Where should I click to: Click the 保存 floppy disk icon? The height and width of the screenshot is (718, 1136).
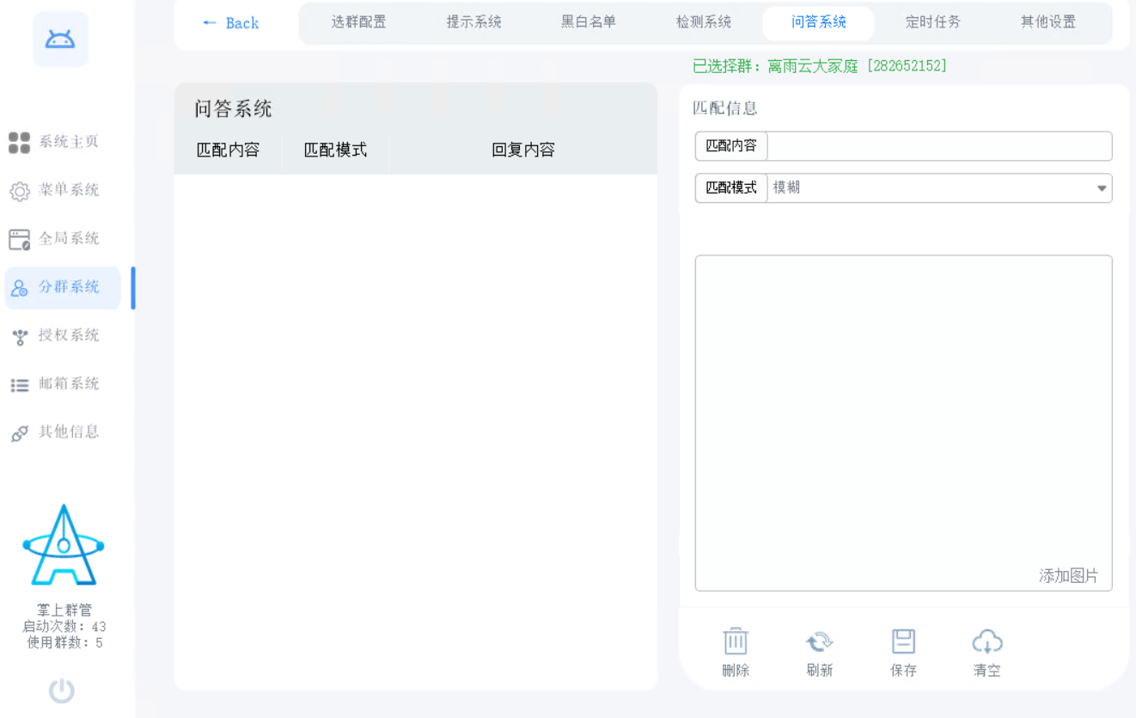[x=903, y=641]
